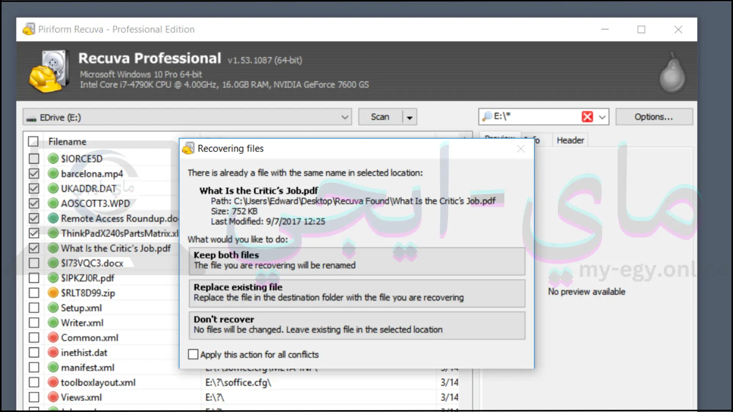Click the What Is the Critic's Job.pdf entry
Image resolution: width=733 pixels, height=412 pixels.
116,248
